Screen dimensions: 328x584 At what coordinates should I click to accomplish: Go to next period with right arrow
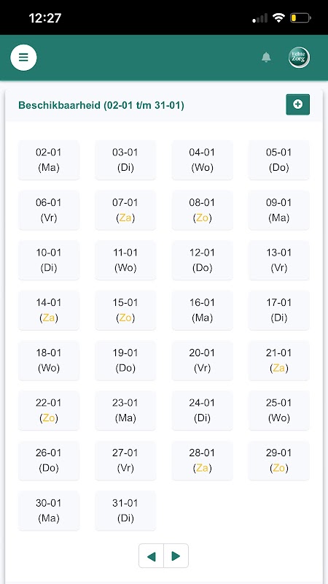(176, 556)
